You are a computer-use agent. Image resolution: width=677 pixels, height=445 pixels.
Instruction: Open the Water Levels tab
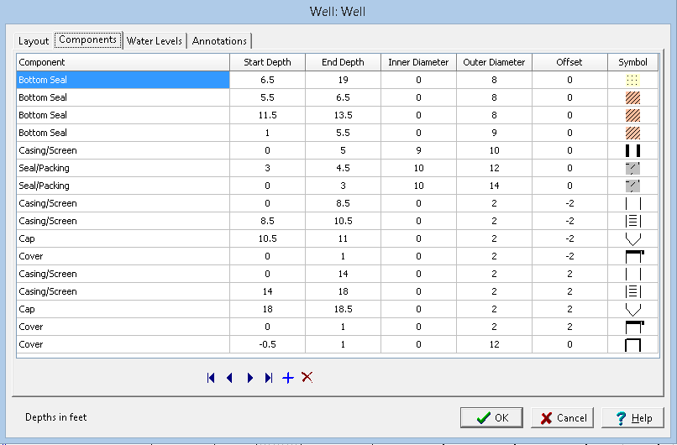coord(155,40)
